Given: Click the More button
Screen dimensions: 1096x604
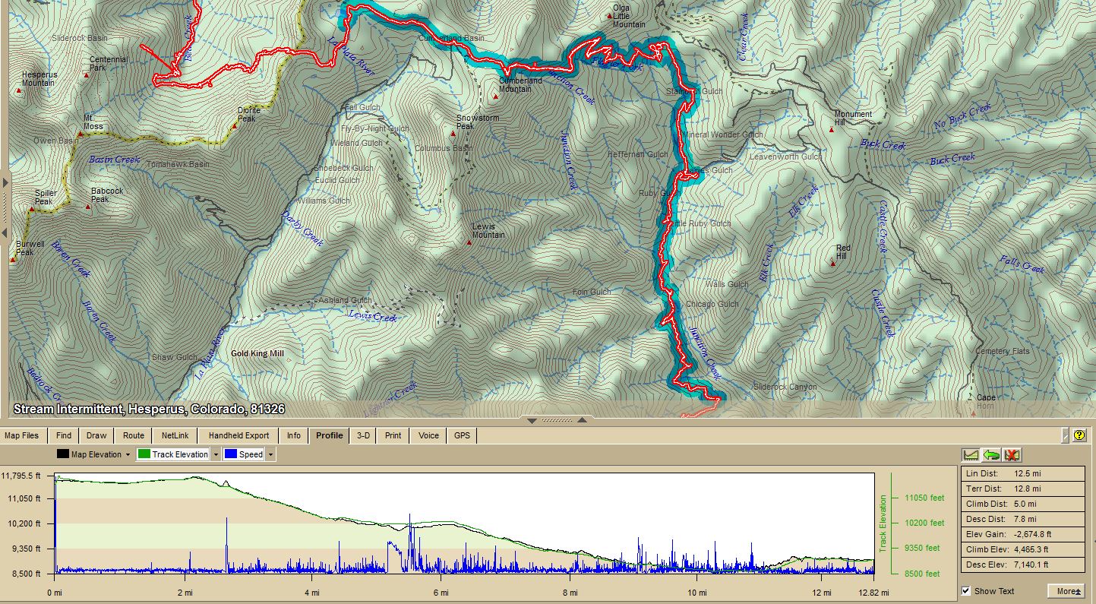Looking at the screenshot, I should (1066, 591).
